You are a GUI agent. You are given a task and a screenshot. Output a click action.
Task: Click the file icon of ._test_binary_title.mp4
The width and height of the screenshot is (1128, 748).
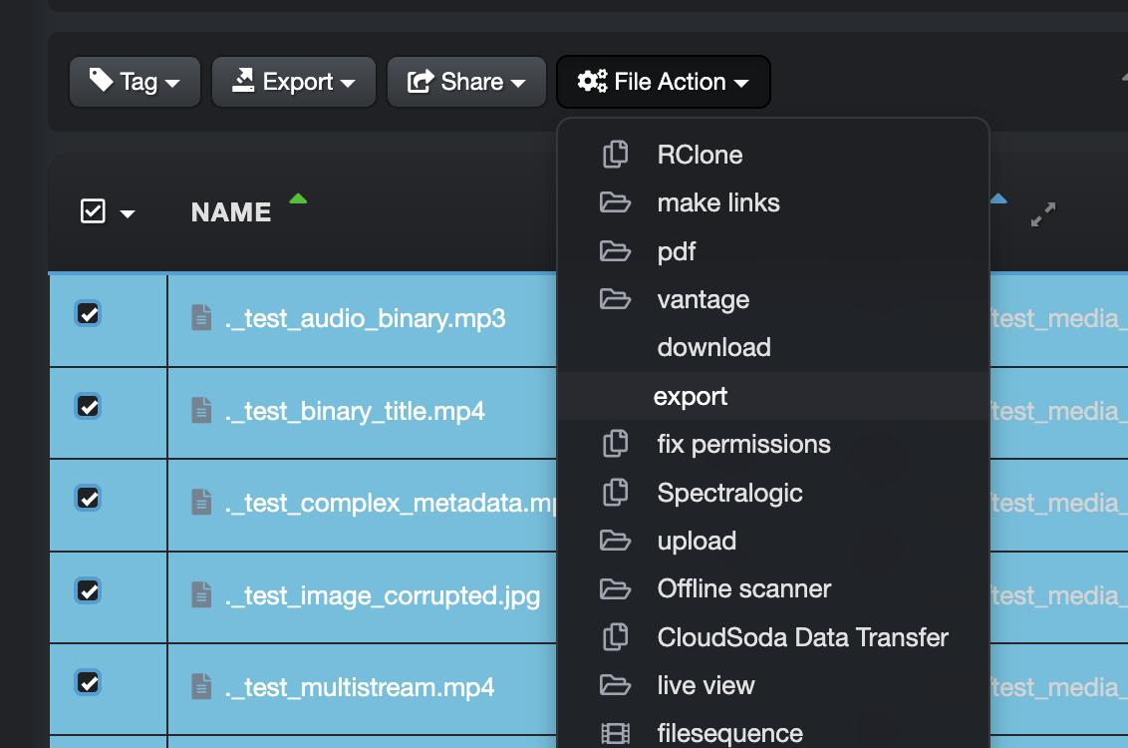(x=201, y=410)
